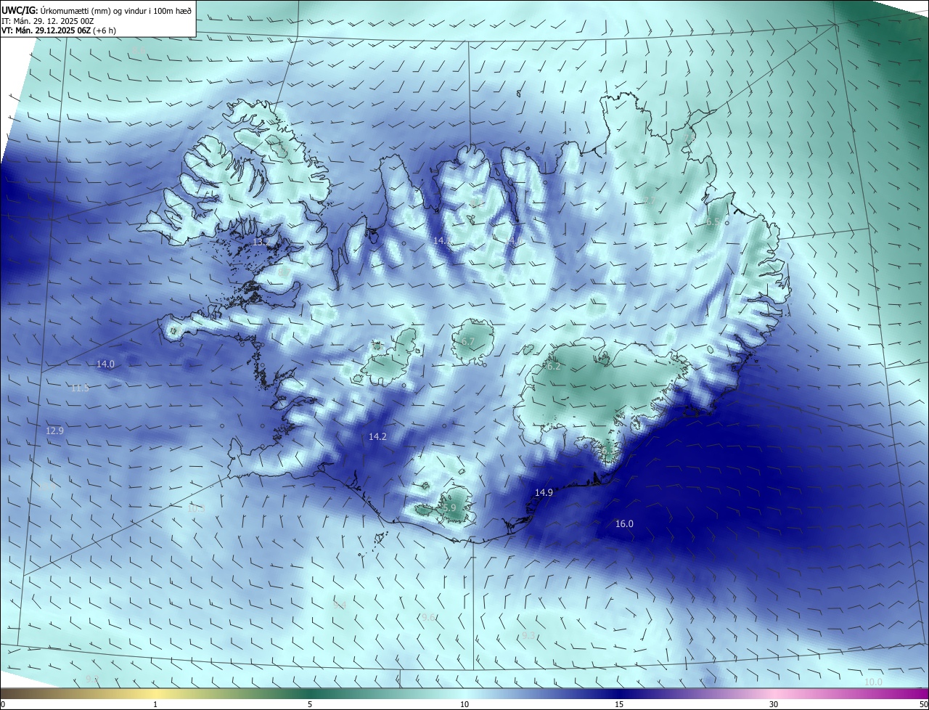The height and width of the screenshot is (710, 929).
Task: Click the 6.7 value on Hofsjökull glacier
Action: tap(468, 341)
